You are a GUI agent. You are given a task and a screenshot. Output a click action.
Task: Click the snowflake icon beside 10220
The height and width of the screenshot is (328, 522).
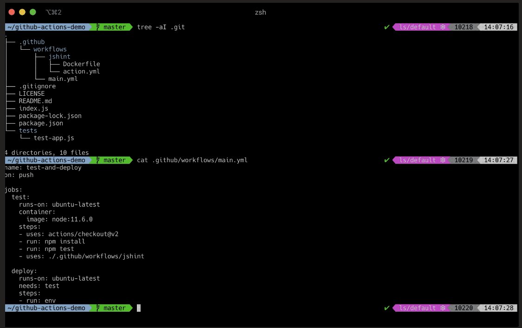[443, 308]
